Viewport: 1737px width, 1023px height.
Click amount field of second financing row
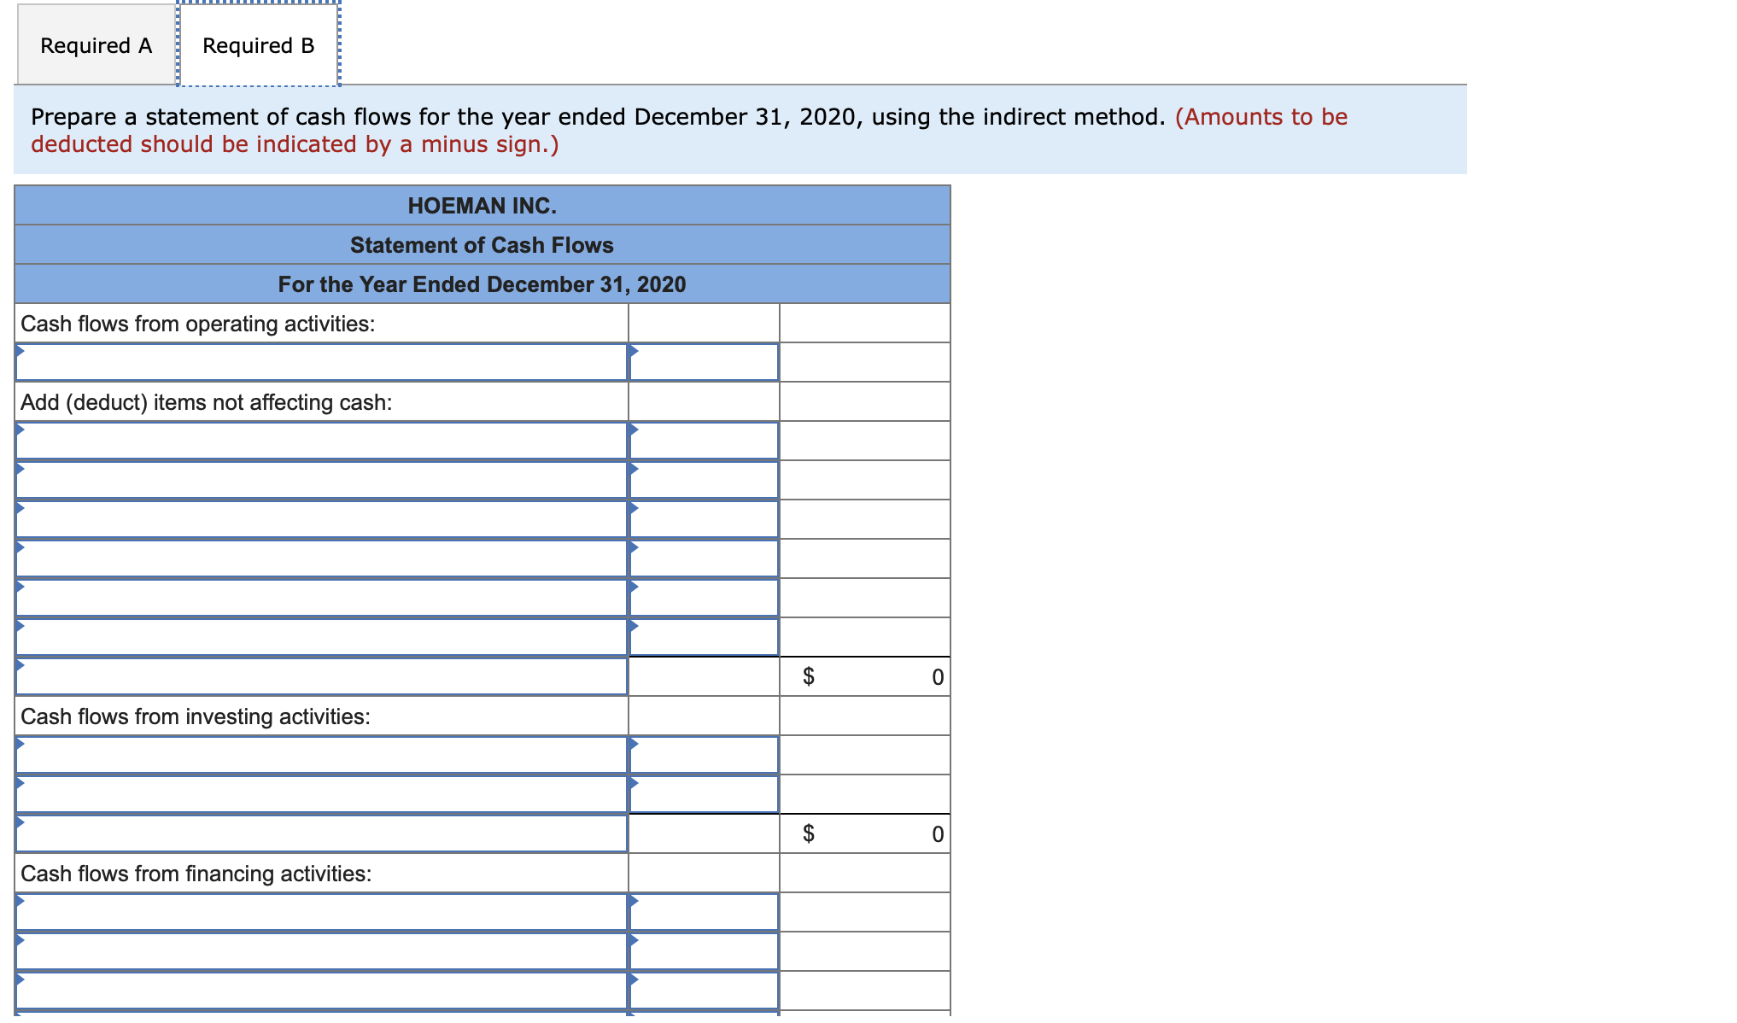coord(704,951)
